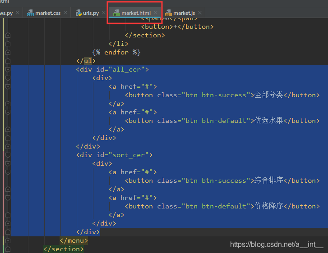Toggle fold marker at the </menu> line
This screenshot has height=253, width=328.
(8, 241)
